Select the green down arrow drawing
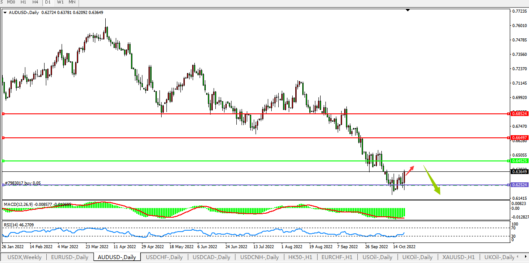529x263 pixels. 432,180
